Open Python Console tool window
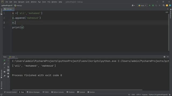The height and width of the screenshot is (96, 172). (x=57, y=92)
